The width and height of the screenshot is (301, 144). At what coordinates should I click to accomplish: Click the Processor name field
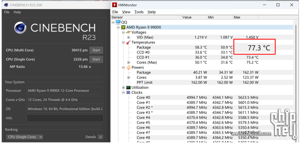tap(65, 91)
